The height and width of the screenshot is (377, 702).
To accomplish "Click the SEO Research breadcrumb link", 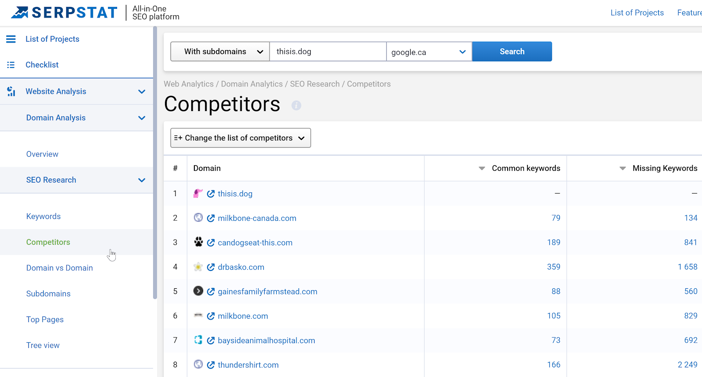I will [315, 84].
